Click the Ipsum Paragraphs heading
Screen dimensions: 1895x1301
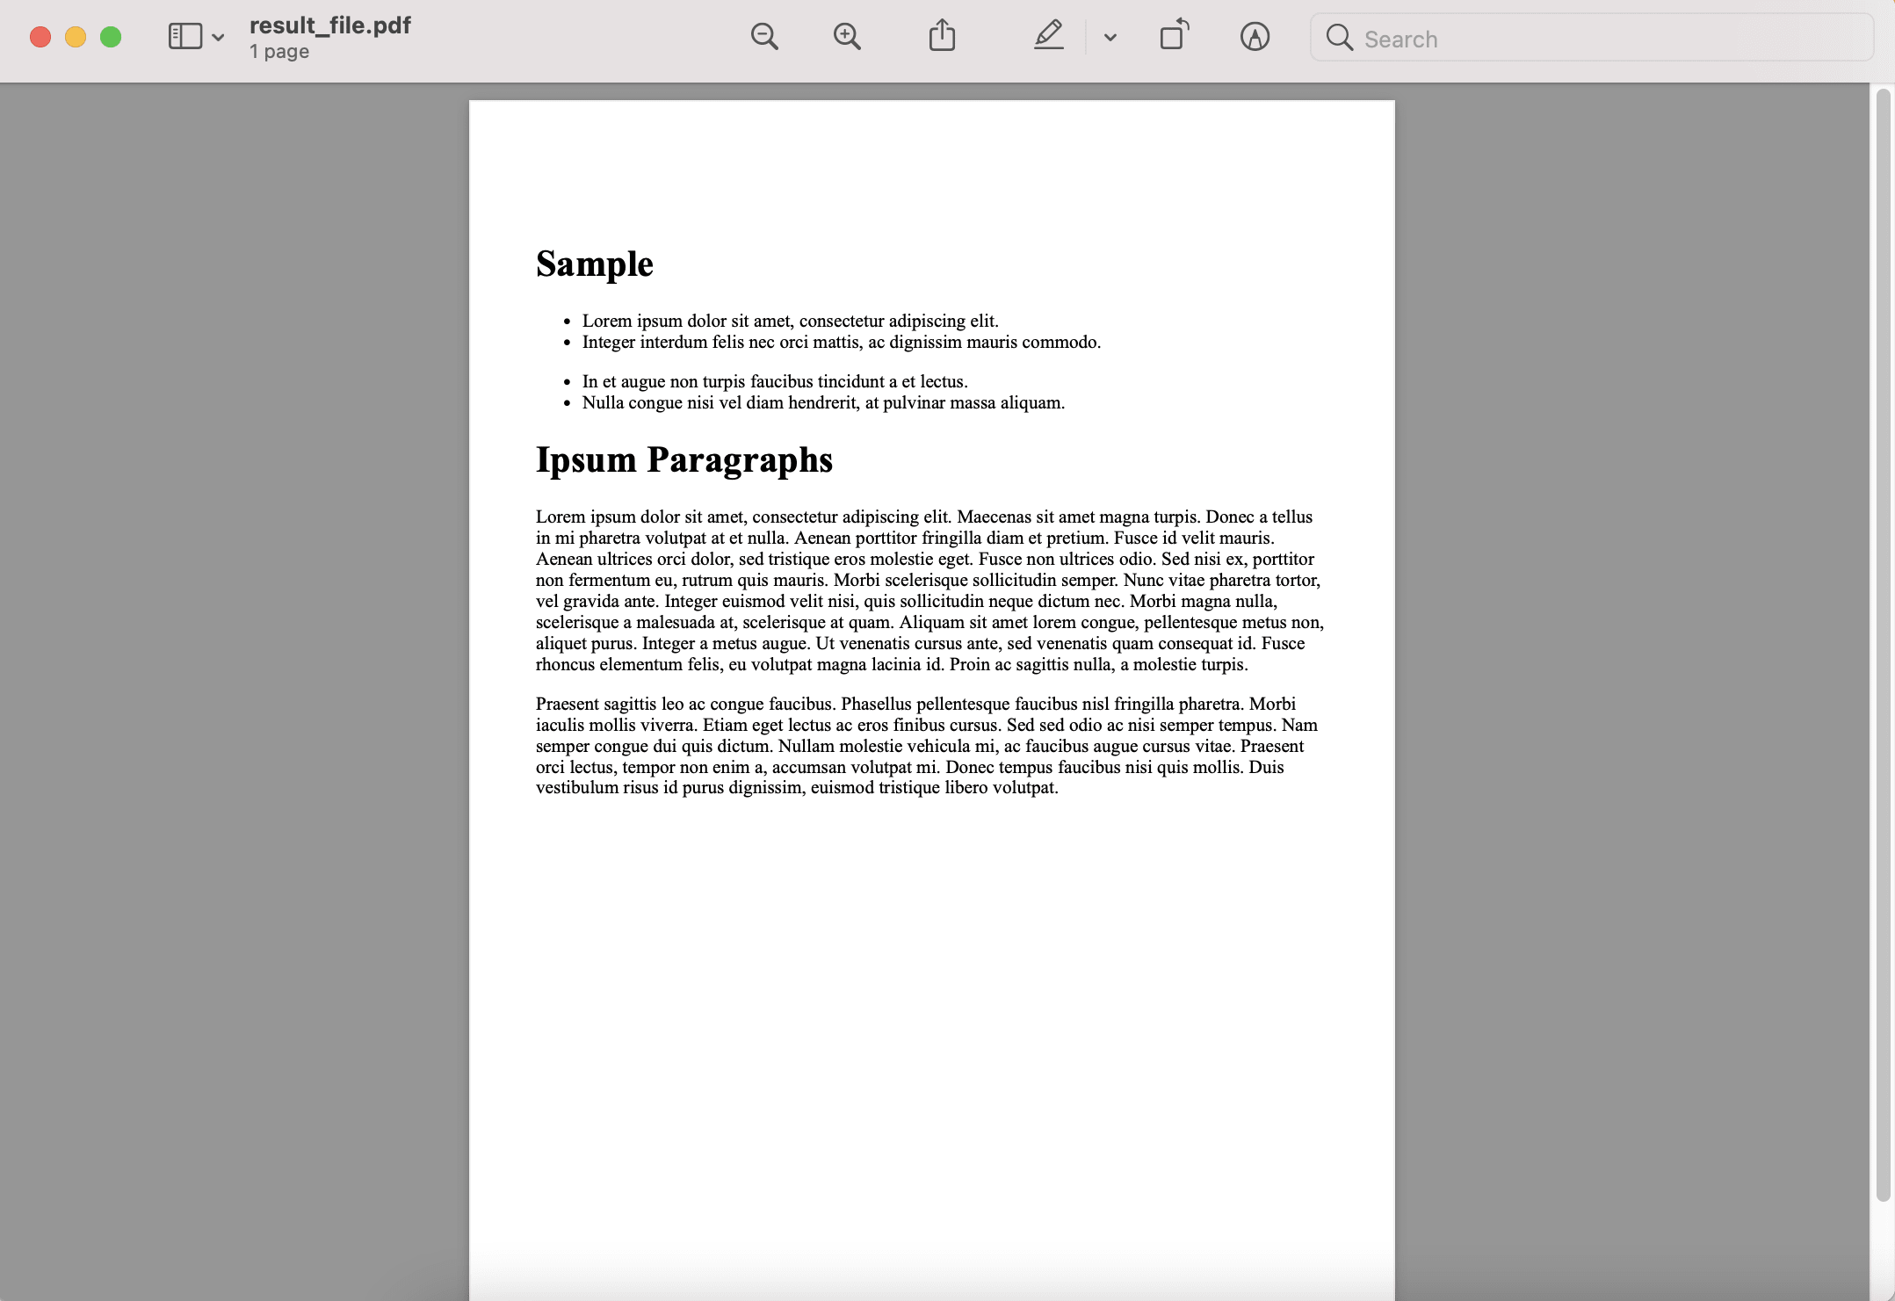pos(684,459)
